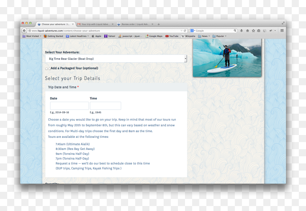This screenshot has width=306, height=211.
Task: Open the search engine selector arrow
Action: (195, 31)
